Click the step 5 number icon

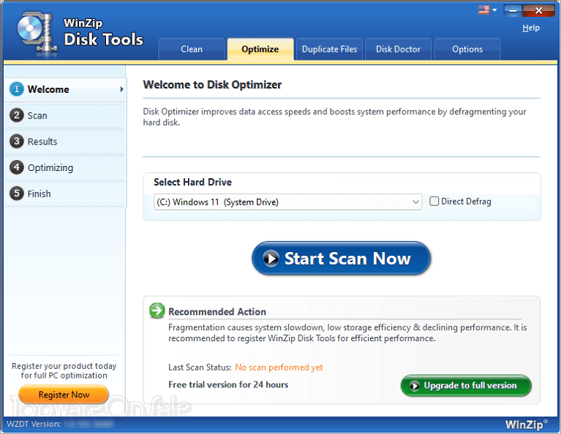[17, 194]
